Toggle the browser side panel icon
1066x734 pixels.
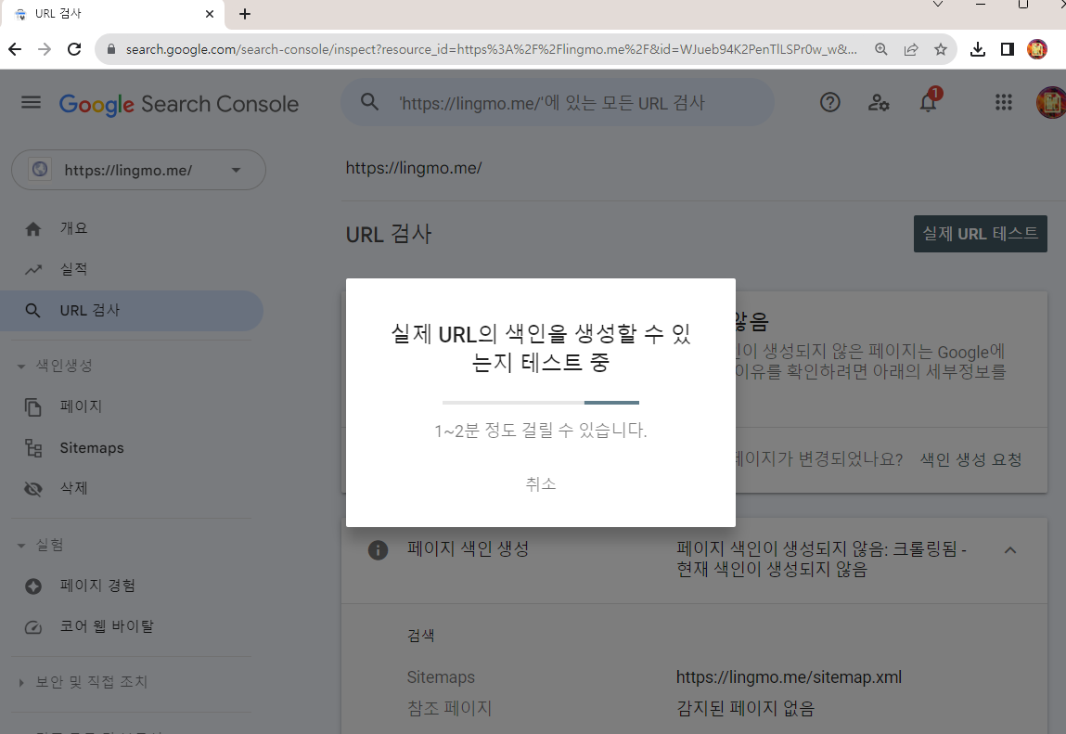pyautogui.click(x=1008, y=49)
